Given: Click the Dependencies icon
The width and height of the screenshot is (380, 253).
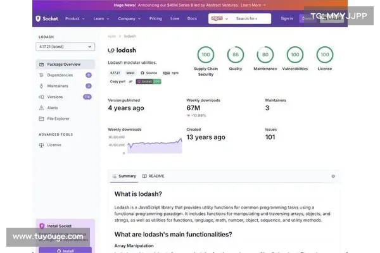Looking at the screenshot, I should coord(41,75).
